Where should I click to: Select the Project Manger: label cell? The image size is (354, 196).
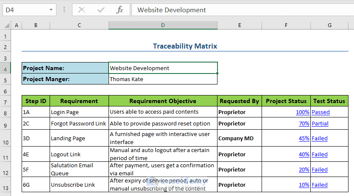[65, 79]
